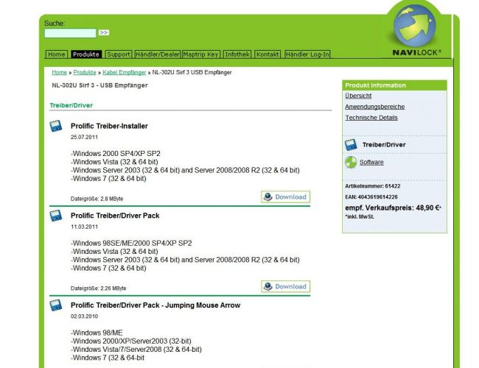Screen dimensions: 479x368
Task: Download the Prolific Driver Pack 2.26 MByte
Action: pos(286,286)
